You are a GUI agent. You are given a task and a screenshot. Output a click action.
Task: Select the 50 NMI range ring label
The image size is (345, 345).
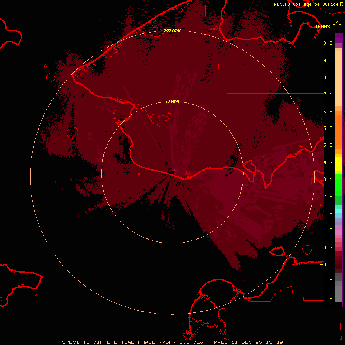click(172, 101)
